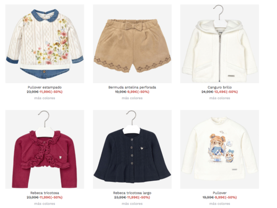View the white Canguro brillo hoodie image

pos(219,44)
